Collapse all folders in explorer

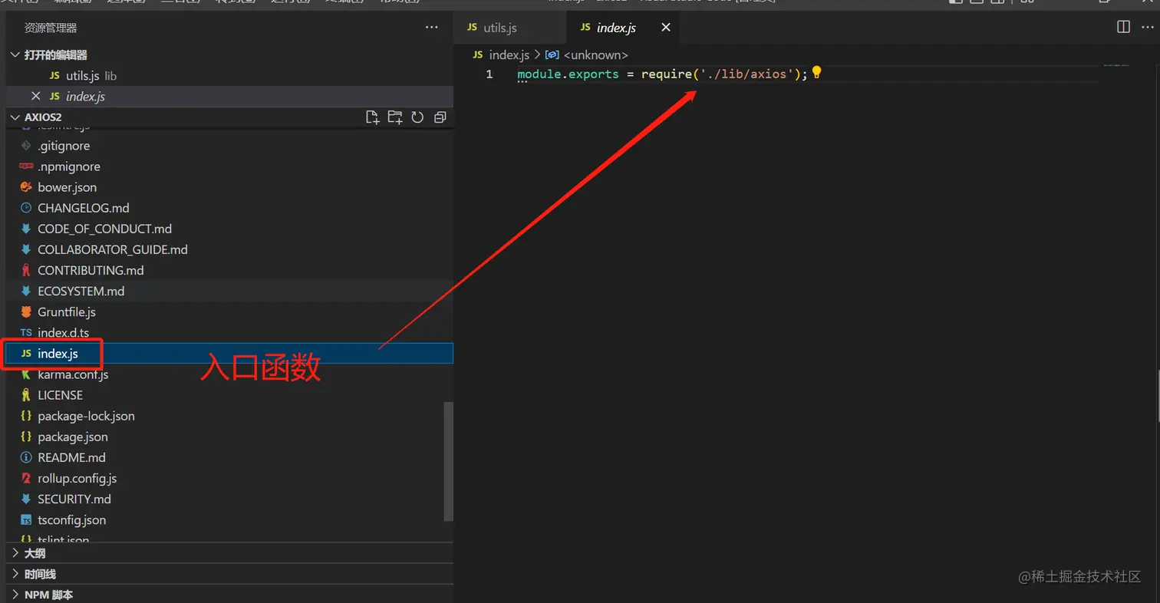pos(440,117)
